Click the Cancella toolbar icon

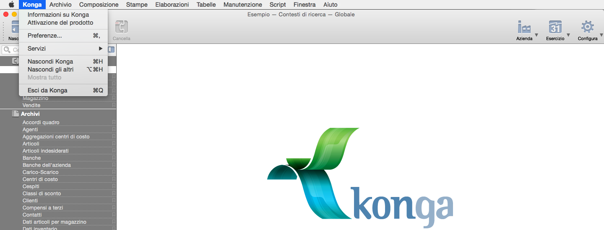click(x=121, y=28)
